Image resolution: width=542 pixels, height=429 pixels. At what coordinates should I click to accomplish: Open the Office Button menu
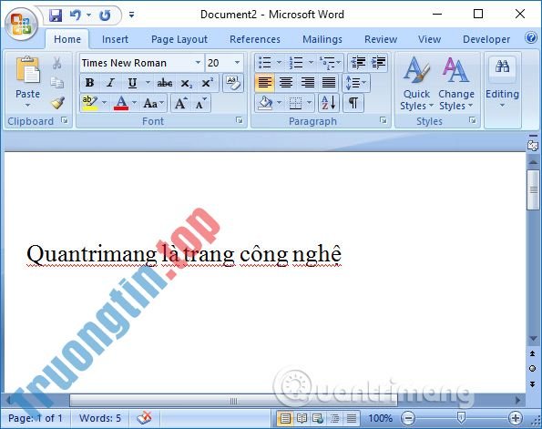[21, 24]
